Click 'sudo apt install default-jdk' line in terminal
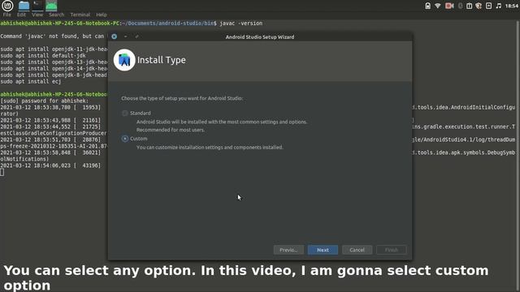 coord(43,56)
